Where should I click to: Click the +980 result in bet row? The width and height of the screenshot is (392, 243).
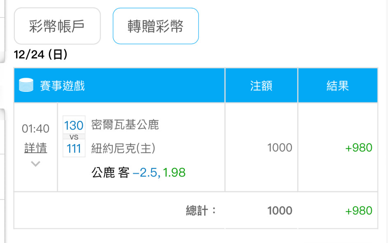(359, 147)
